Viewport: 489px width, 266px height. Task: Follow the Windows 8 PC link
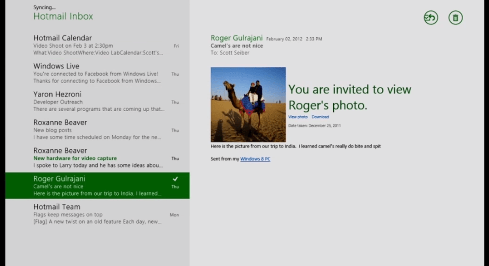(255, 159)
